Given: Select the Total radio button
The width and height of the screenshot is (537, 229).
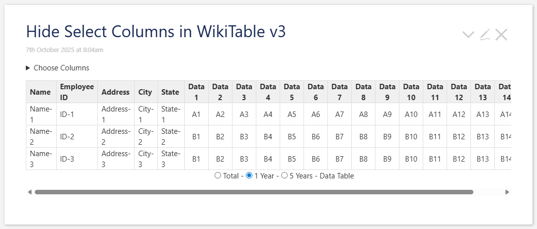Looking at the screenshot, I should tap(218, 175).
